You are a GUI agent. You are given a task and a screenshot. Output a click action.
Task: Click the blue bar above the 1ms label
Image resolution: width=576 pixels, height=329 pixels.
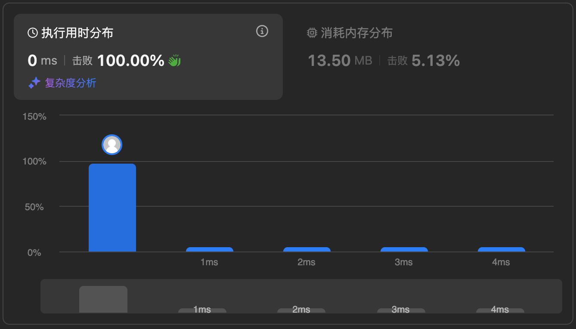tap(210, 249)
